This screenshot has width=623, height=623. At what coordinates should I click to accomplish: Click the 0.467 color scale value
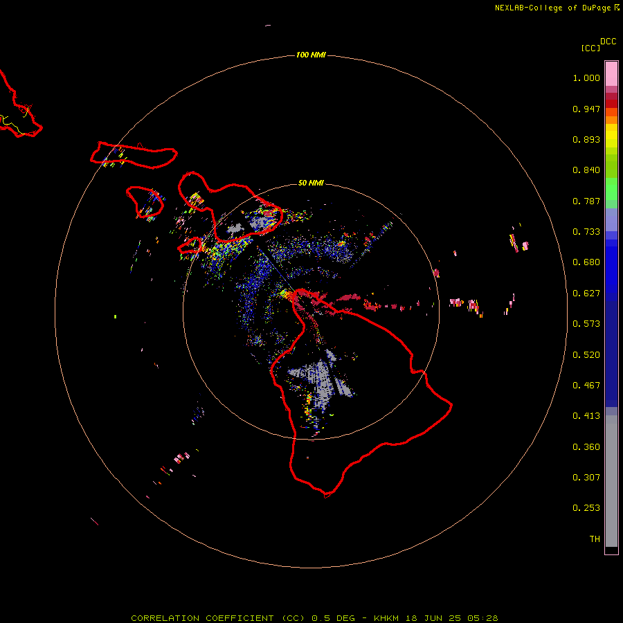586,386
